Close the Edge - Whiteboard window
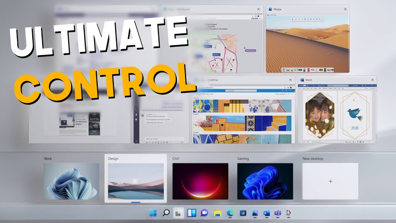Viewport: 396px width, 223px height. tap(258, 9)
